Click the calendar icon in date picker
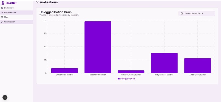 [182, 13]
